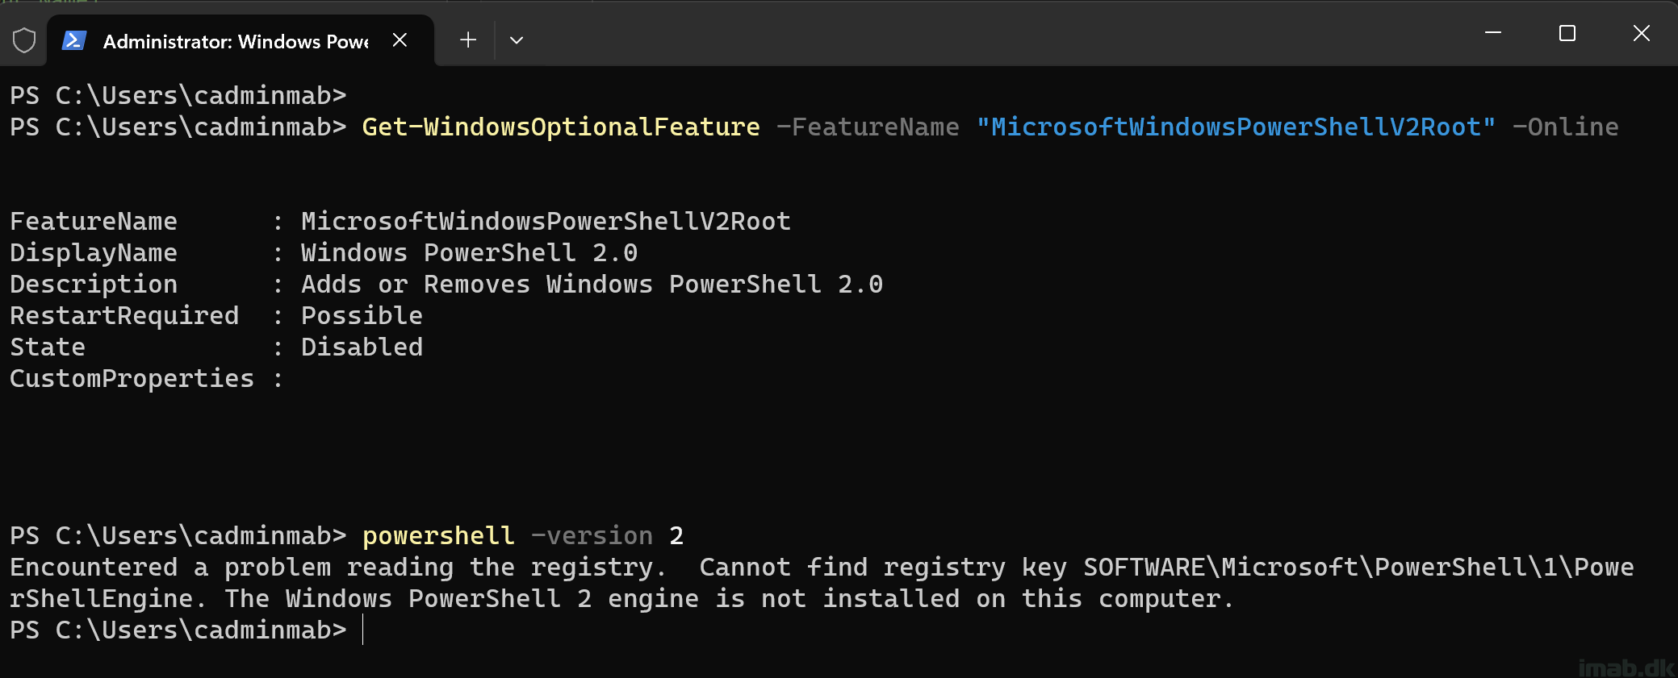Minimize the Terminal window

click(1493, 33)
